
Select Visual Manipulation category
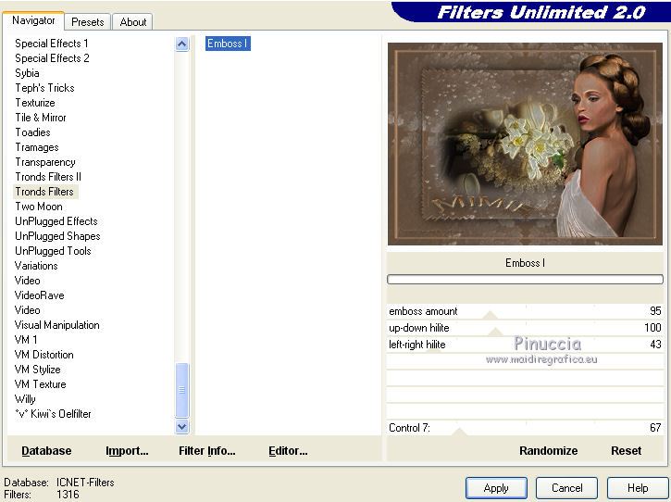click(56, 325)
